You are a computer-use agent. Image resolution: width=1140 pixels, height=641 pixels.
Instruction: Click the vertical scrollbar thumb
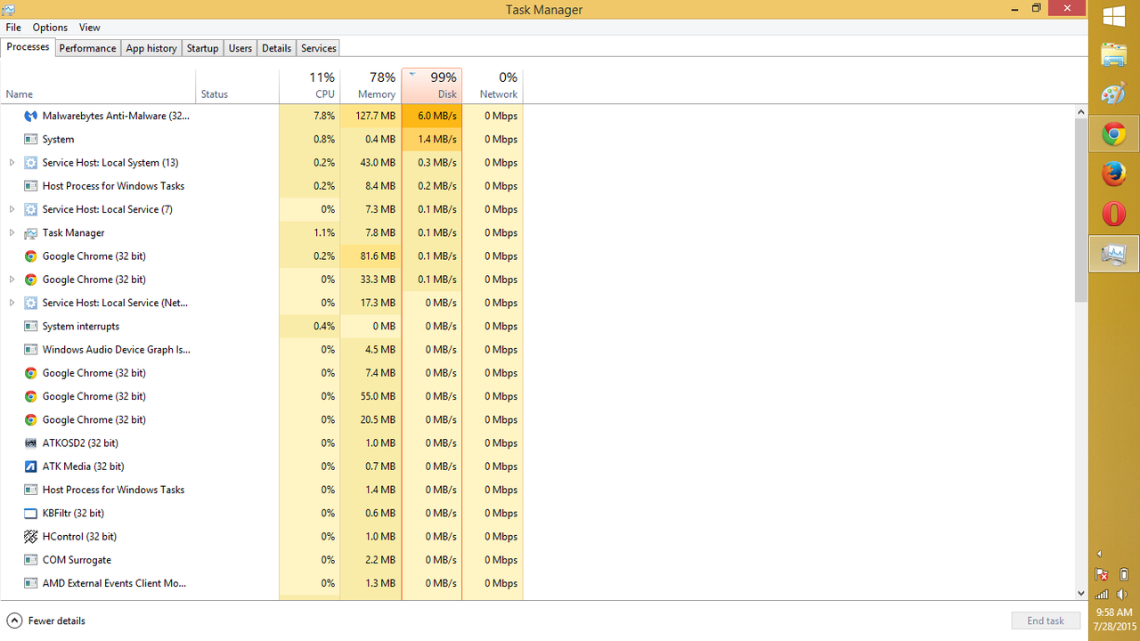1081,211
